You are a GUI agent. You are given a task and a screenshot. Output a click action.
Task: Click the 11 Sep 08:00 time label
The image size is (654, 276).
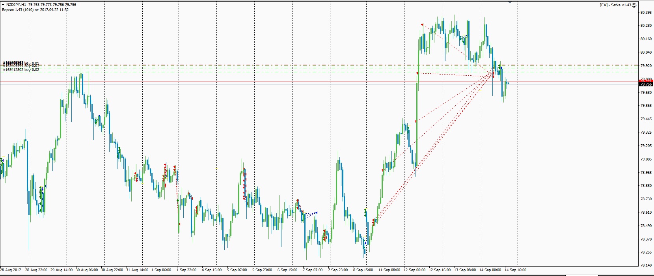pyautogui.click(x=389, y=270)
